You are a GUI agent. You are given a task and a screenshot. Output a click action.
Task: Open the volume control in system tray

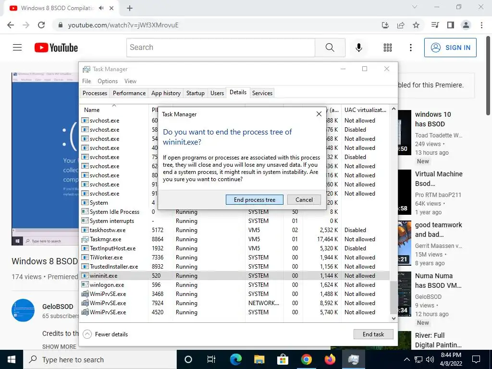click(x=430, y=359)
